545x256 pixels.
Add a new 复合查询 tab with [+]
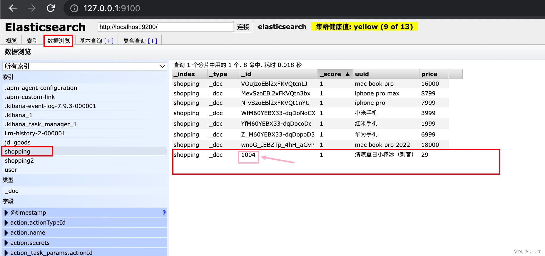tap(153, 41)
